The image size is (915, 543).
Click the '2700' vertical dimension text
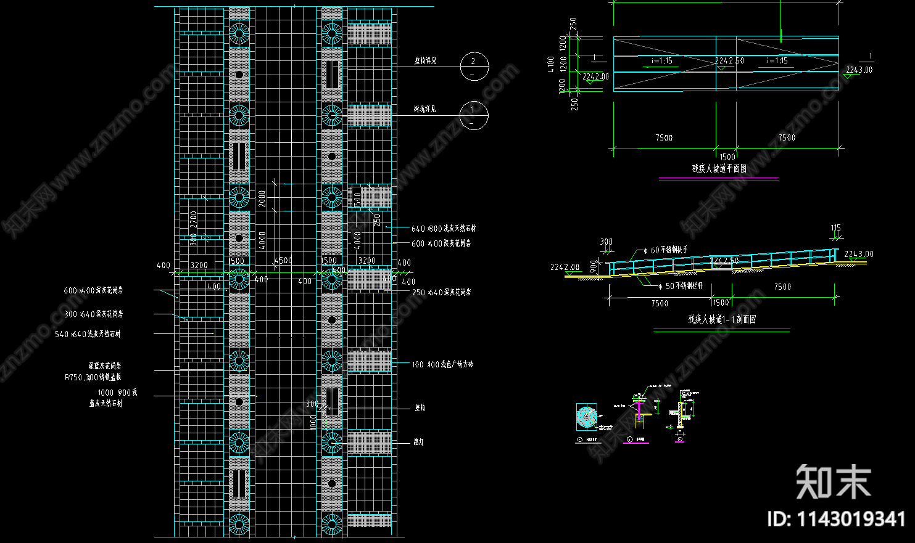[x=194, y=219]
